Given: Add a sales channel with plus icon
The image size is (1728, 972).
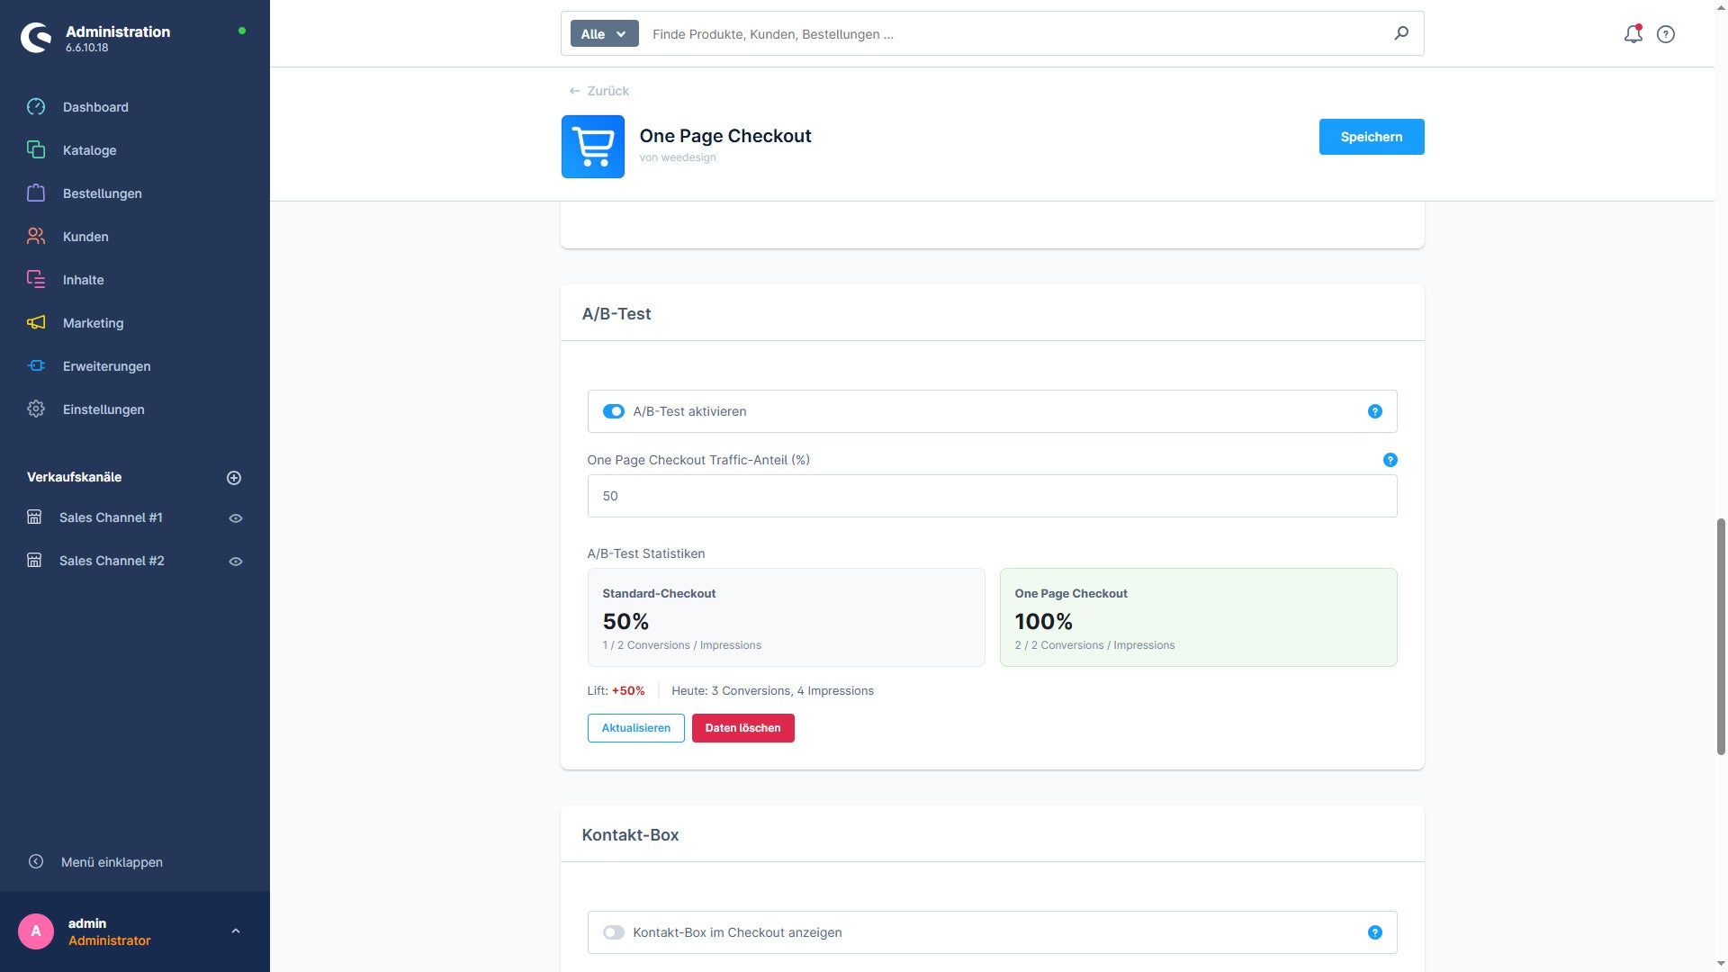Looking at the screenshot, I should click(x=234, y=478).
